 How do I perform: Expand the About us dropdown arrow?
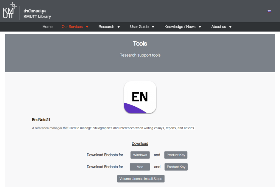pos(230,27)
